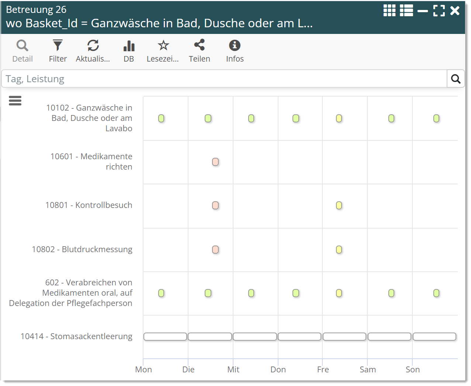The height and width of the screenshot is (386, 471).
Task: Click the Detail toolbar button
Action: [22, 51]
